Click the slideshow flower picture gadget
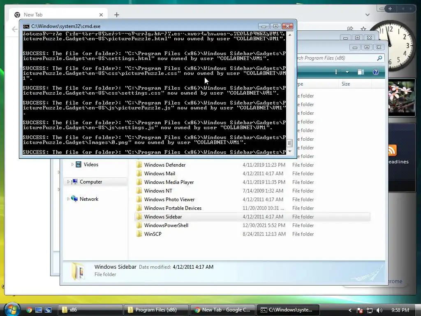Viewport: 421px width, 316px height. point(402,97)
